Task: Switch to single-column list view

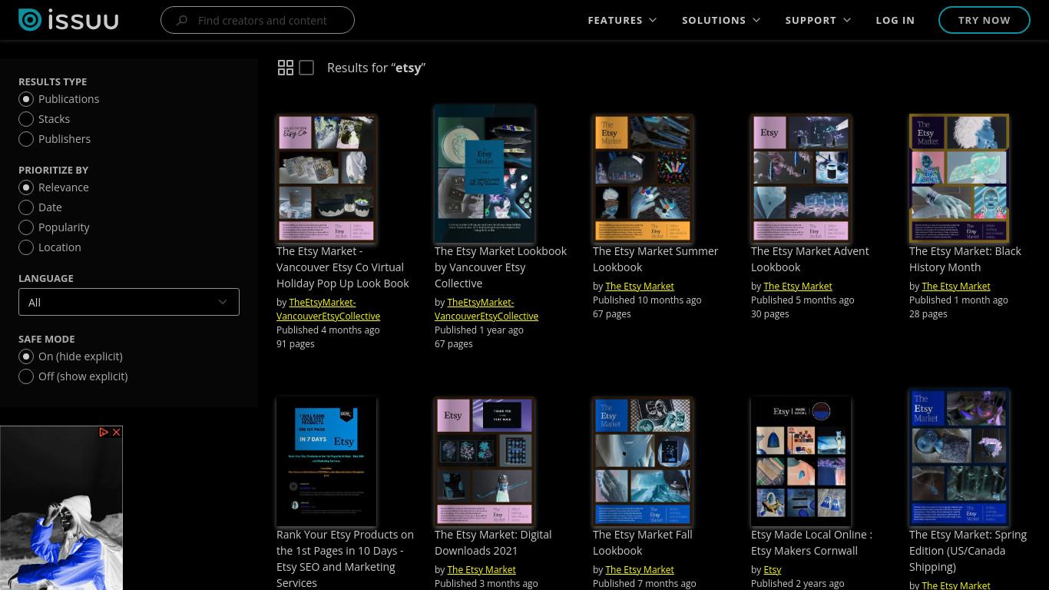Action: pyautogui.click(x=306, y=68)
